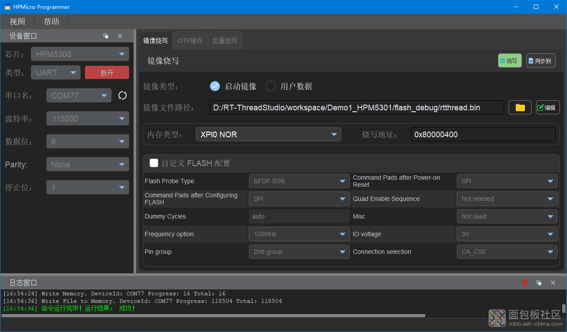567x332 pixels.
Task: Clear the log with the red trash icon
Action: coord(525,283)
